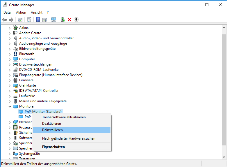Expand the Computer category

tap(10, 59)
